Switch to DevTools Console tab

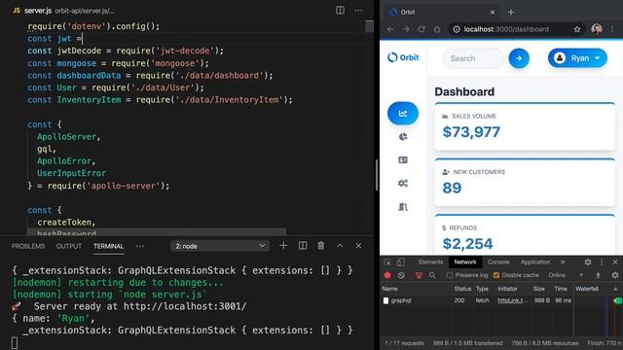(x=498, y=262)
